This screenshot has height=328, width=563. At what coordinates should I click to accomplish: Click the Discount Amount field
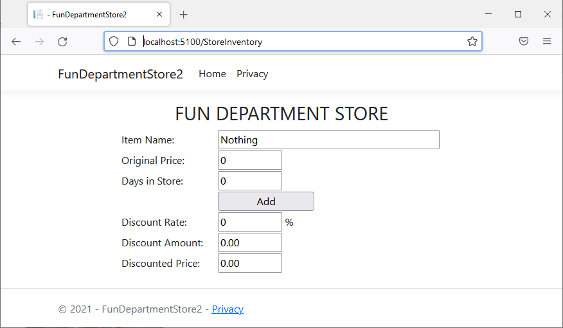pyautogui.click(x=250, y=242)
